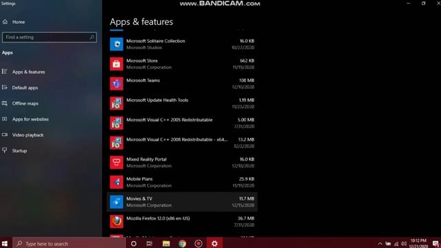Open Google Chrome from the taskbar

[x=182, y=243]
